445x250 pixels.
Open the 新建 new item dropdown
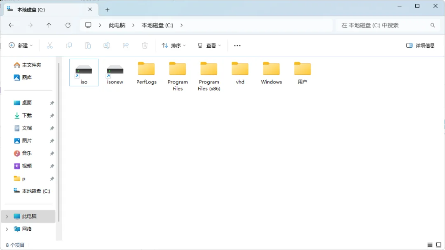[21, 45]
